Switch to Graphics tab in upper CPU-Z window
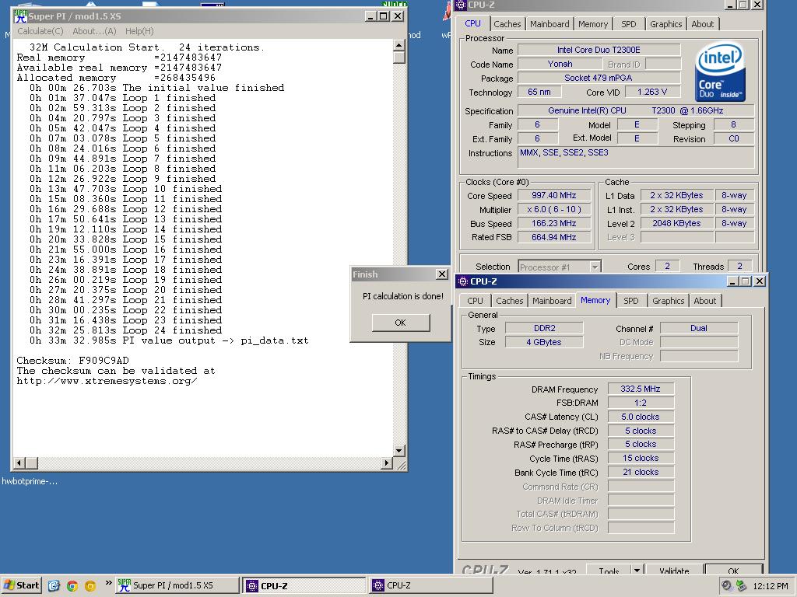This screenshot has height=597, width=797. (666, 24)
